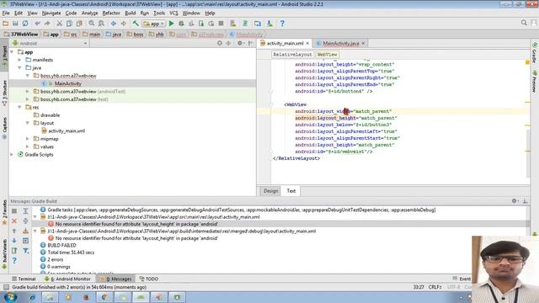
Task: Redo action with the toolbar arrow
Action: 47,24
